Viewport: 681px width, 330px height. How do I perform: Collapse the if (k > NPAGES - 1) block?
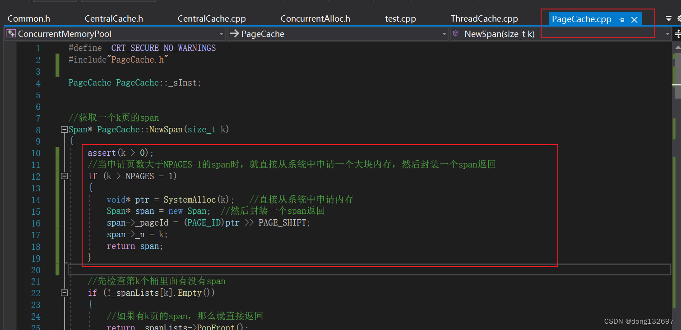pos(64,176)
